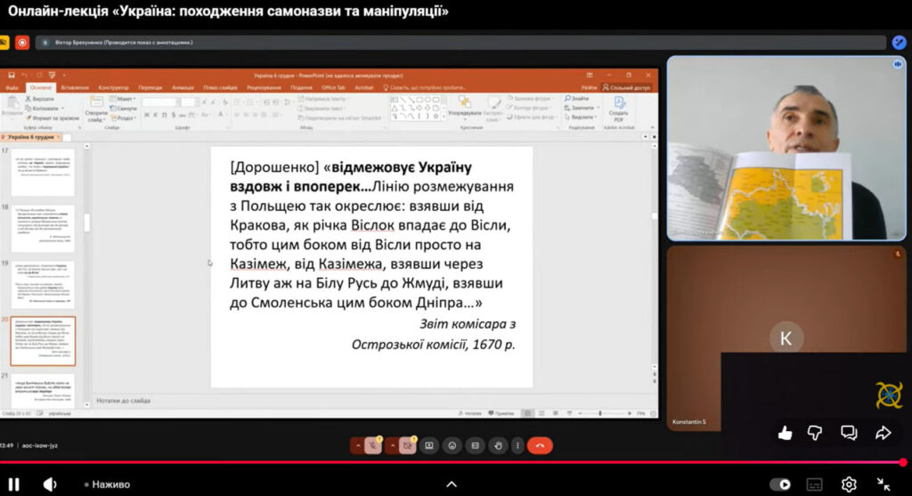Mute the video volume
The image size is (912, 496).
tap(50, 484)
